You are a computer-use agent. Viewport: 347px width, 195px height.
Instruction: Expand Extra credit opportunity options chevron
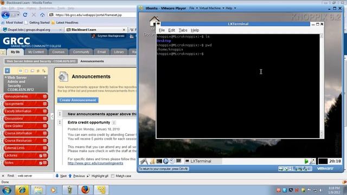point(114,122)
